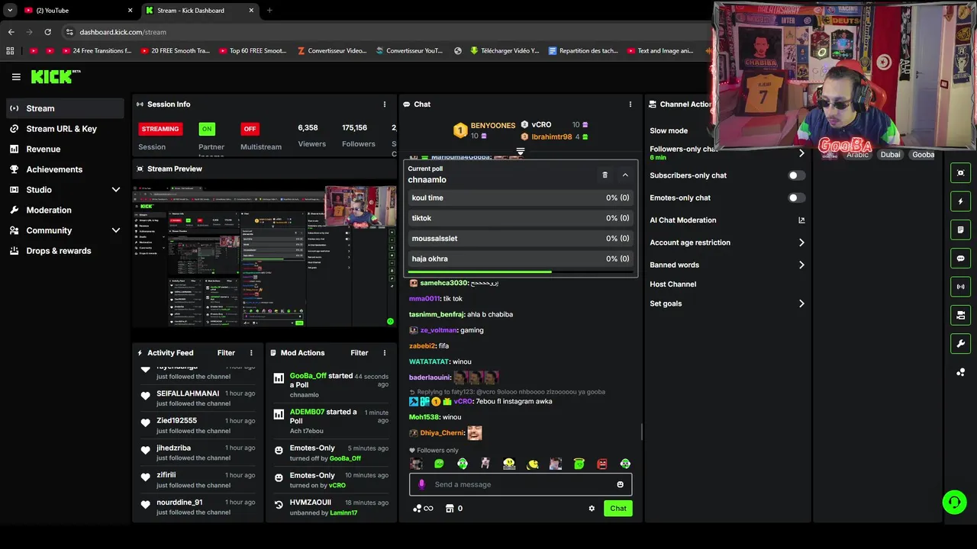Expand the Community sidebar section
Screen dimensions: 977x549
(x=116, y=230)
